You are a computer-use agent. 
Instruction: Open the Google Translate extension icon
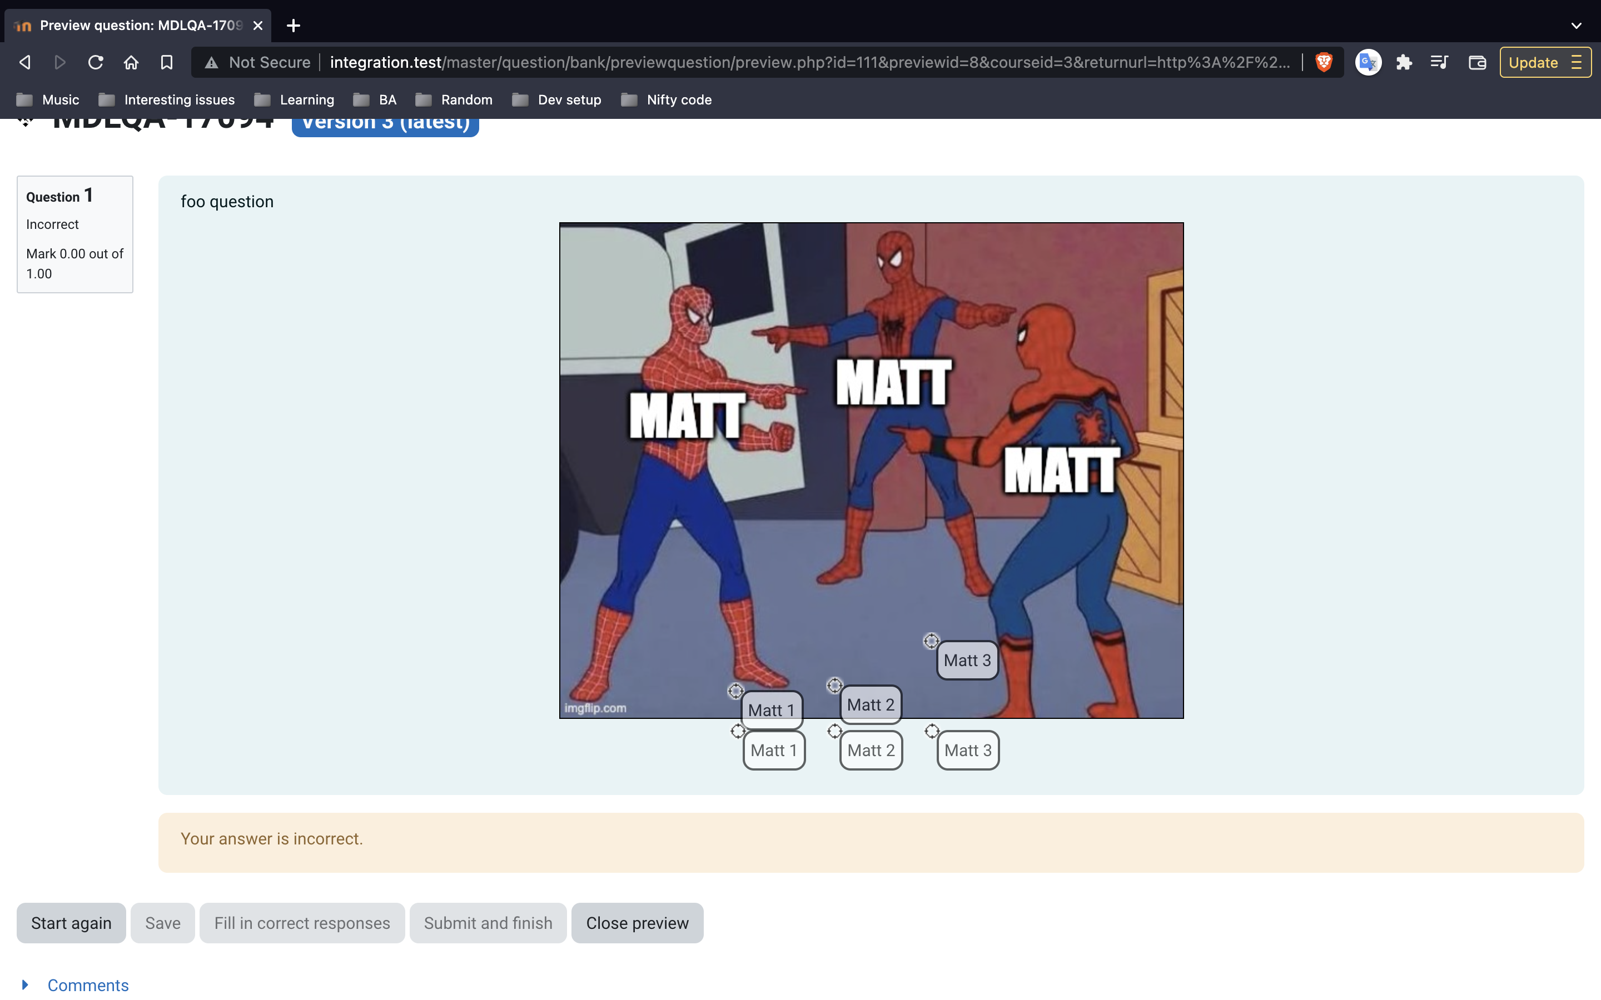click(x=1368, y=62)
